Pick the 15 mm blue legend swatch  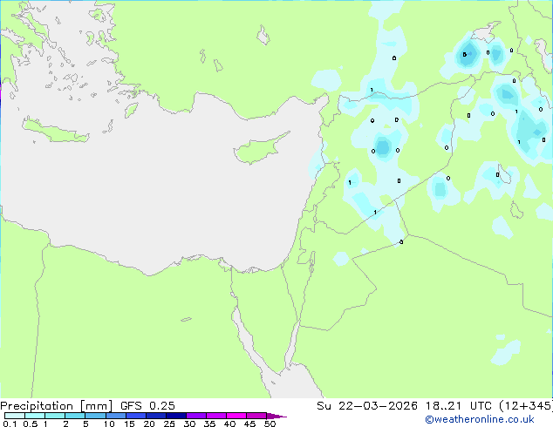pos(135,416)
